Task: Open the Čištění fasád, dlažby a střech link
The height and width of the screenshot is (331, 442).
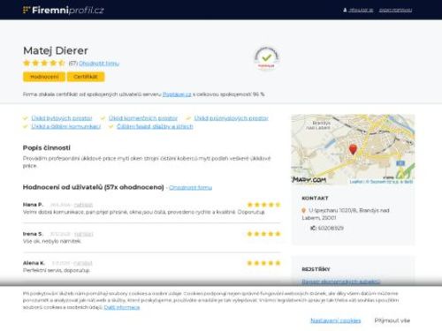Action: point(155,126)
